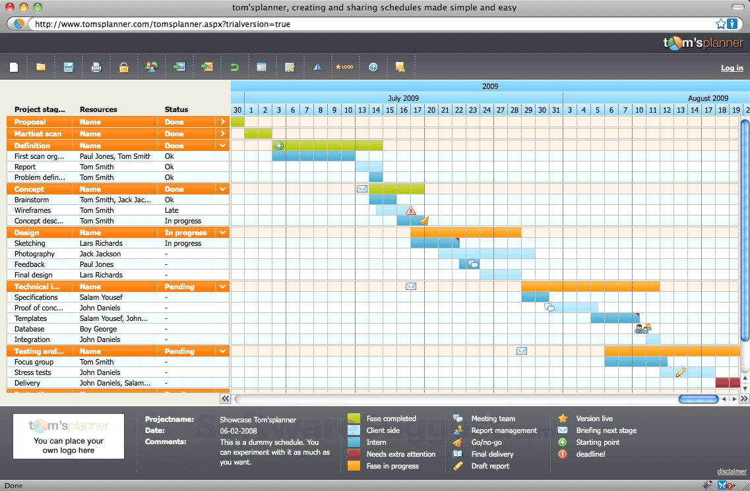Open the Testing group chevron dropdown
Image resolution: width=750 pixels, height=491 pixels.
pos(223,351)
